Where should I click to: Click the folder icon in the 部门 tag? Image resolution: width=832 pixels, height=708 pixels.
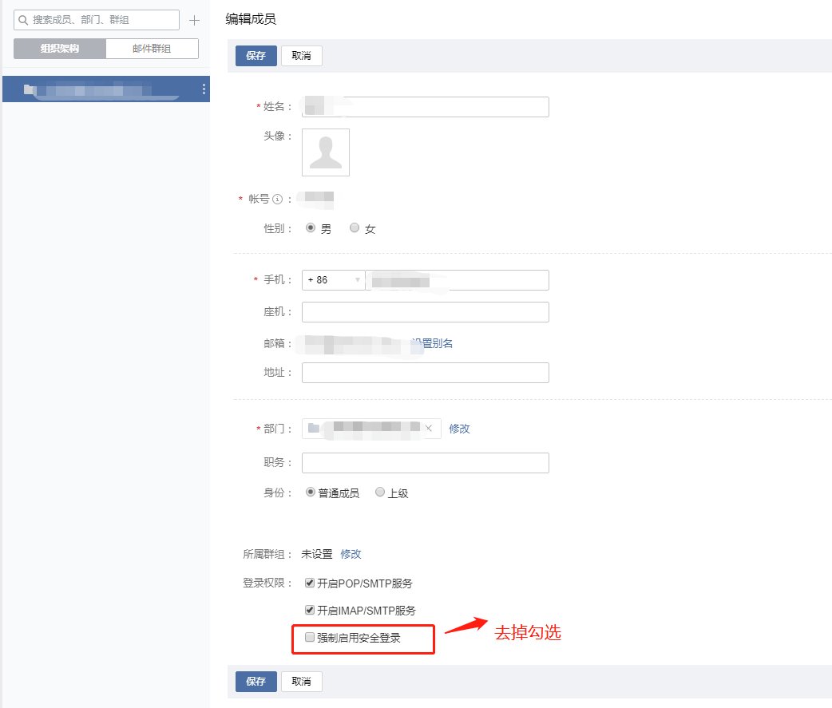point(311,428)
